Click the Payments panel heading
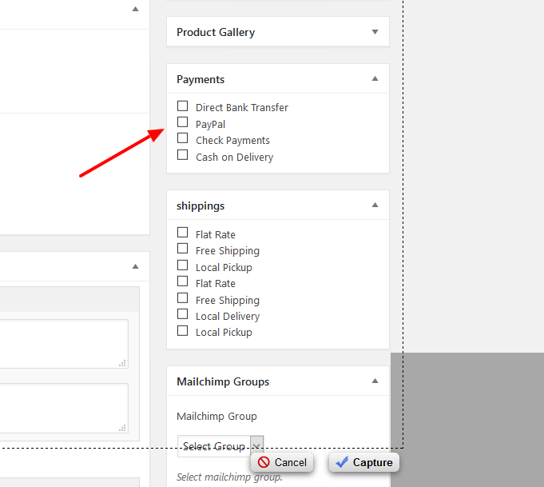 point(201,79)
